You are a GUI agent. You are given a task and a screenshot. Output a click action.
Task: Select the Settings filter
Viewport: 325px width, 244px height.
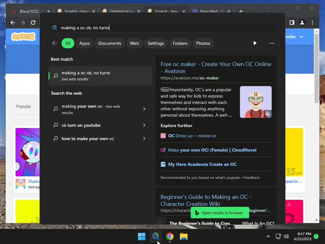(156, 43)
